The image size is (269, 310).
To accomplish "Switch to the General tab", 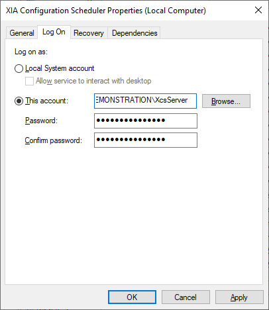I will 22,33.
